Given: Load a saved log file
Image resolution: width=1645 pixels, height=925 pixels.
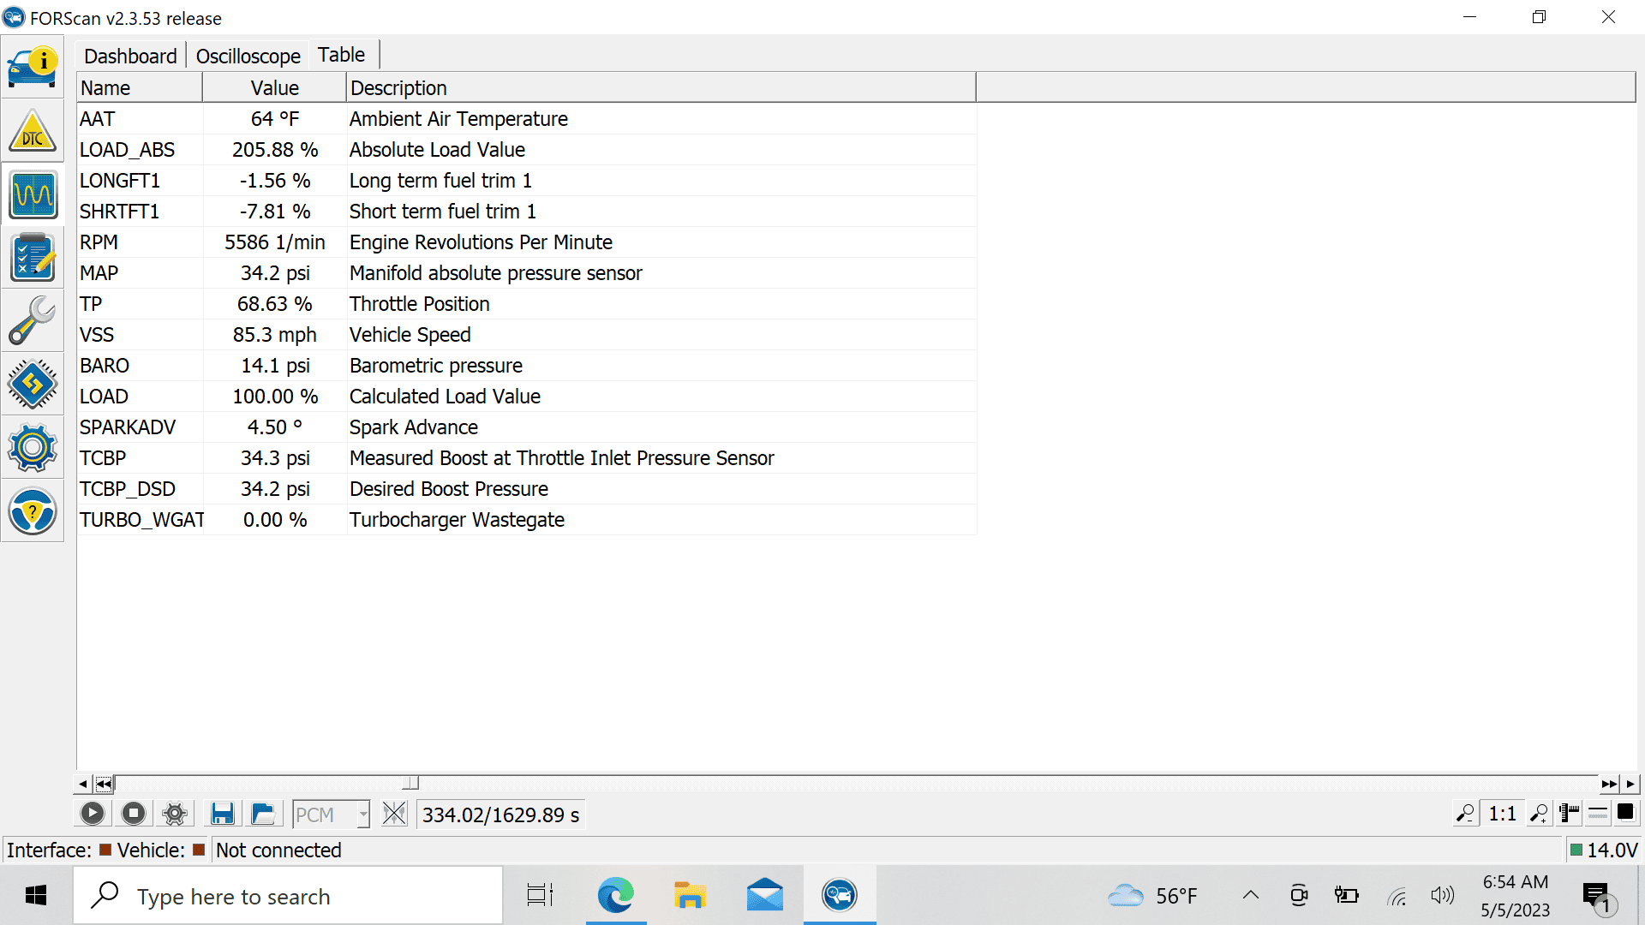Looking at the screenshot, I should [263, 814].
